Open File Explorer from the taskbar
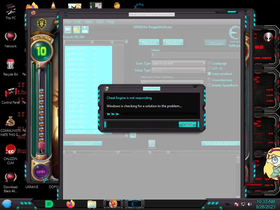The width and height of the screenshot is (280, 210). [92, 205]
